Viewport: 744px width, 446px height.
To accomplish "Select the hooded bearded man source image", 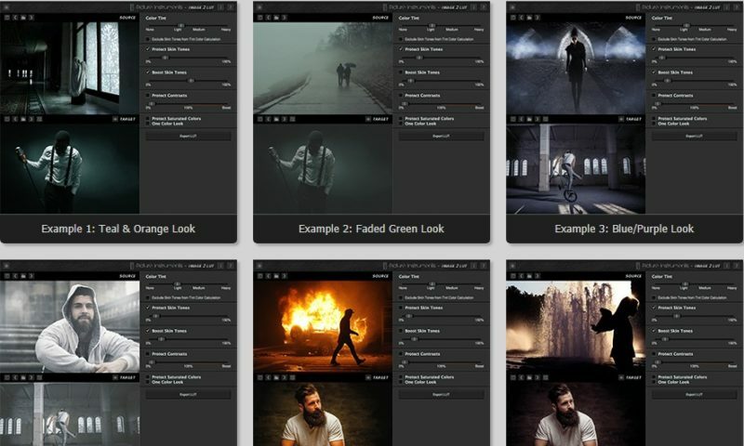I will [x=69, y=326].
